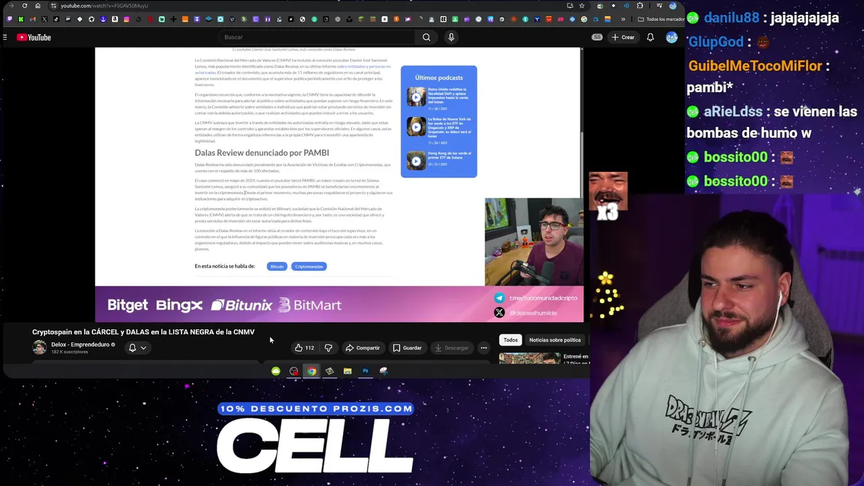The image size is (864, 486).
Task: Play the second podcast about Bolsa de Nueva York
Action: point(416,127)
